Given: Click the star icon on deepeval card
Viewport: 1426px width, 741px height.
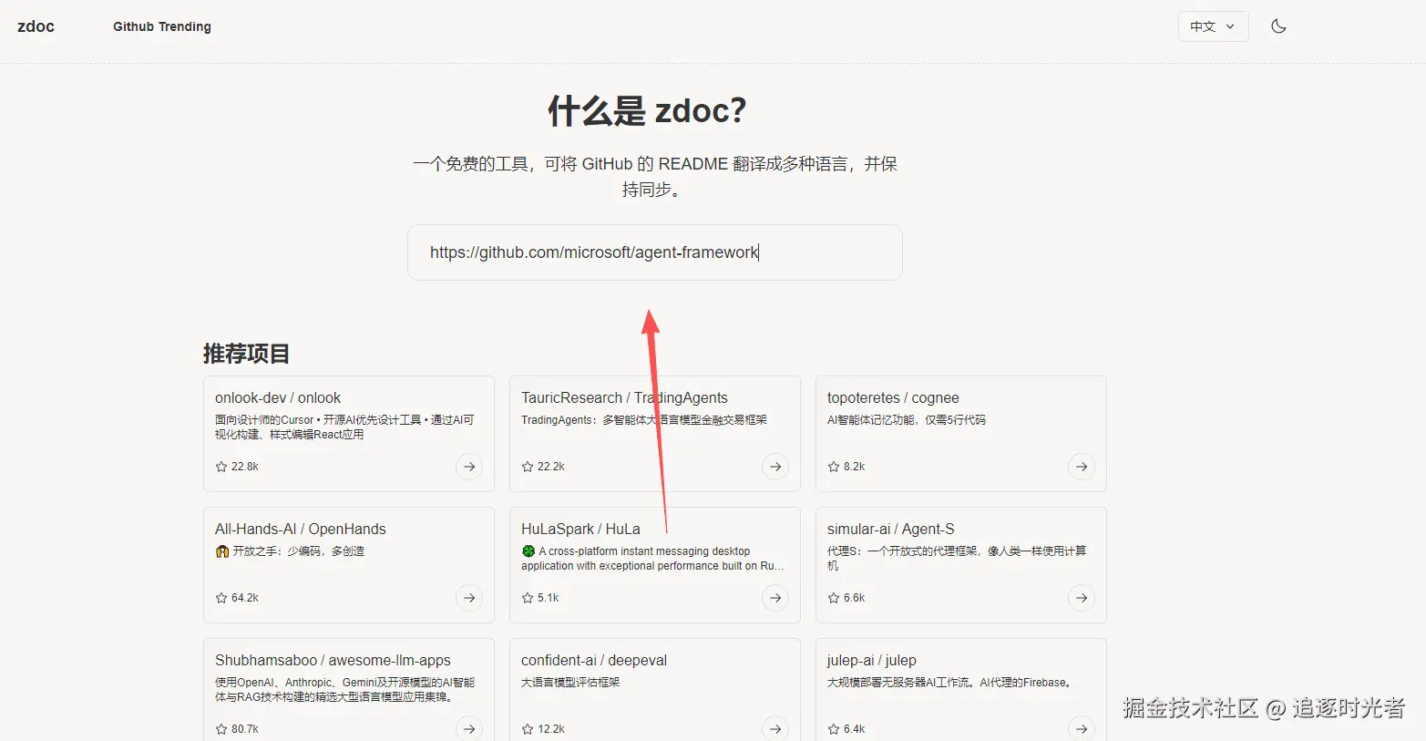Looking at the screenshot, I should coord(528,729).
